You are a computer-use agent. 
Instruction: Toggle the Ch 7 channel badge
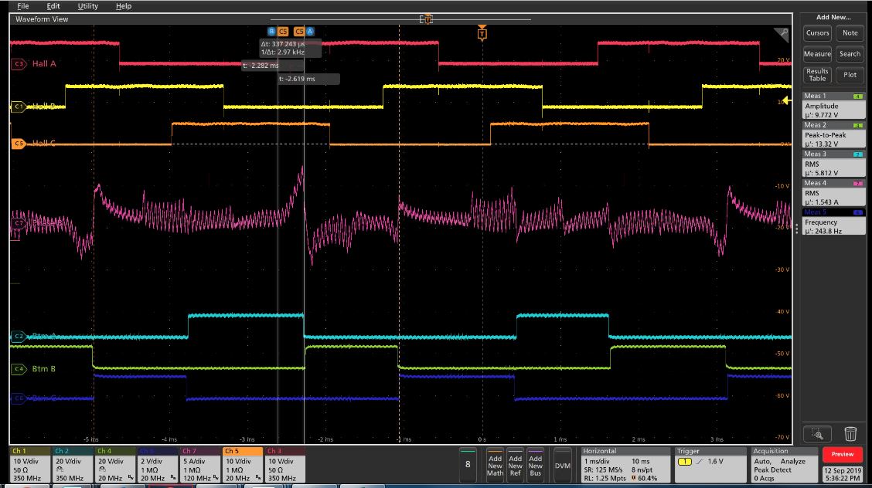[199, 466]
